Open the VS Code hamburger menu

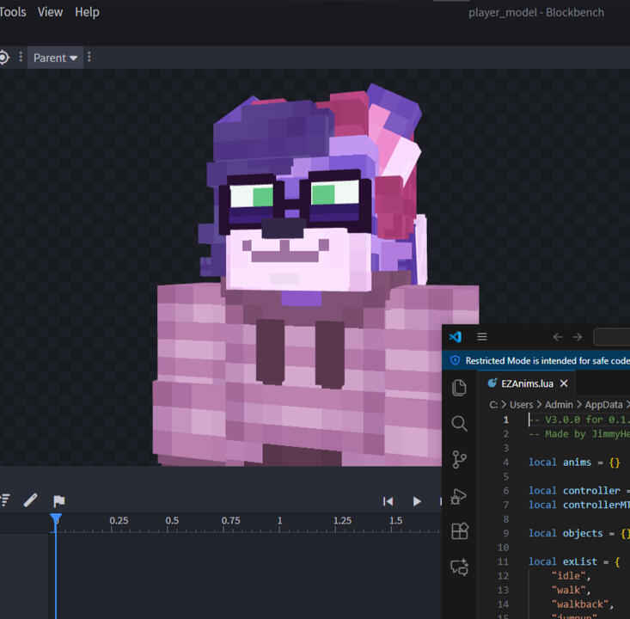click(482, 337)
